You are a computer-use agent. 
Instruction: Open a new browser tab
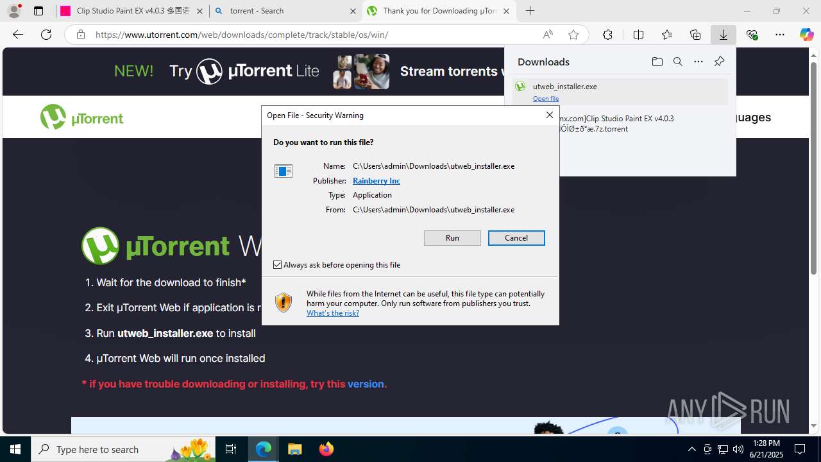pos(530,11)
